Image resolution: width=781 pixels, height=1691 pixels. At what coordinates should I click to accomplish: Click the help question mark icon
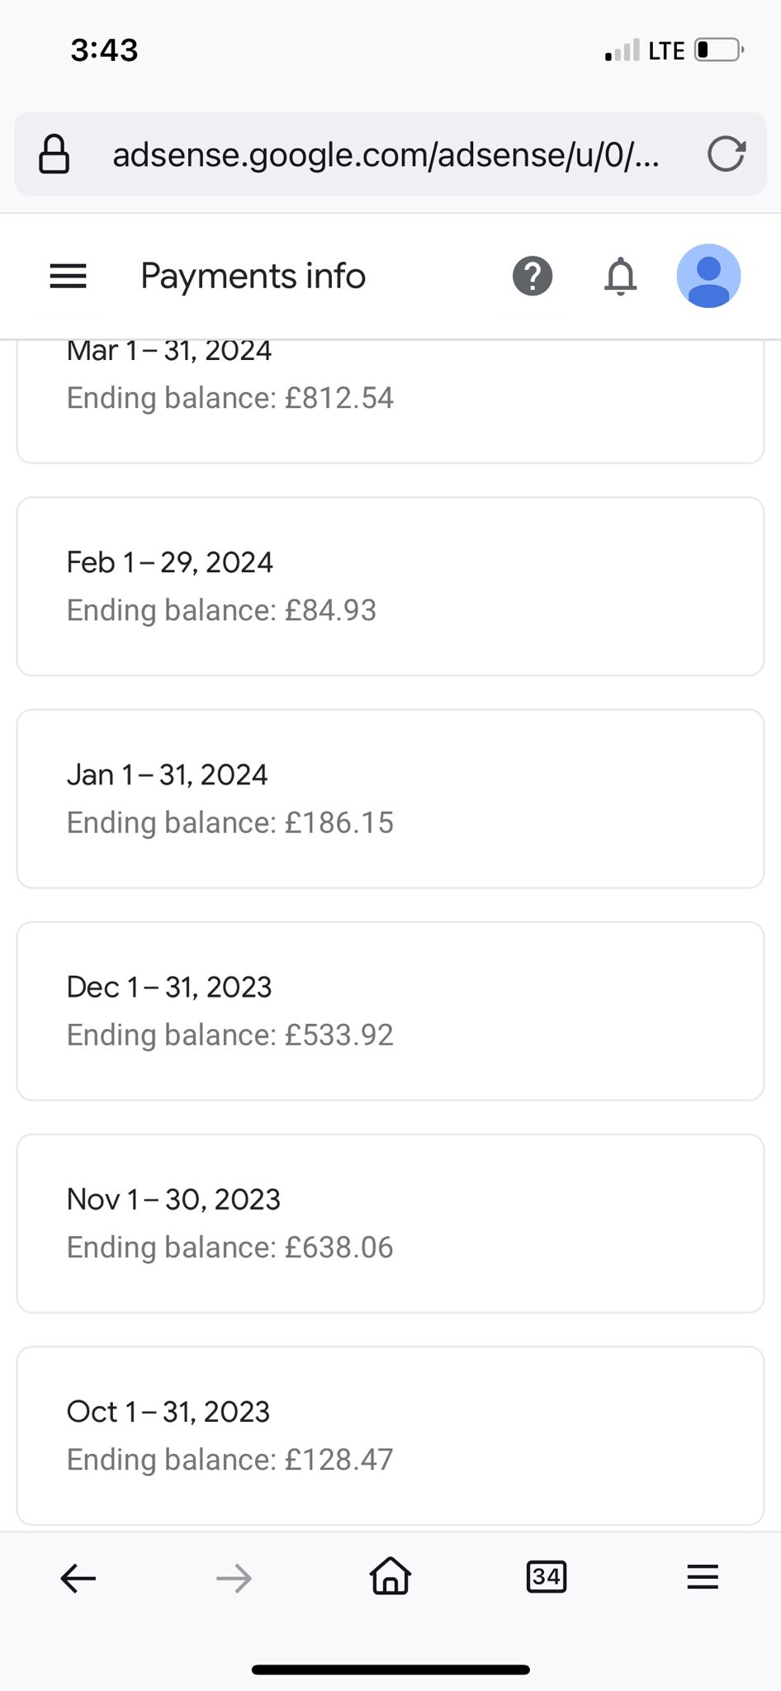pos(532,276)
